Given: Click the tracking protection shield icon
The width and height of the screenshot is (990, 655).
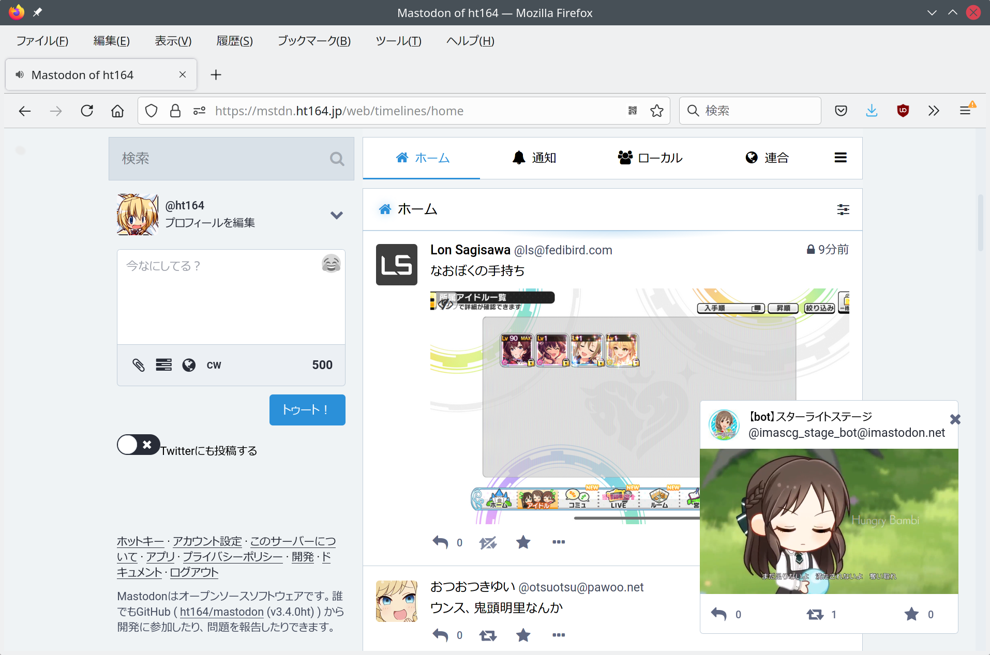Looking at the screenshot, I should (151, 111).
